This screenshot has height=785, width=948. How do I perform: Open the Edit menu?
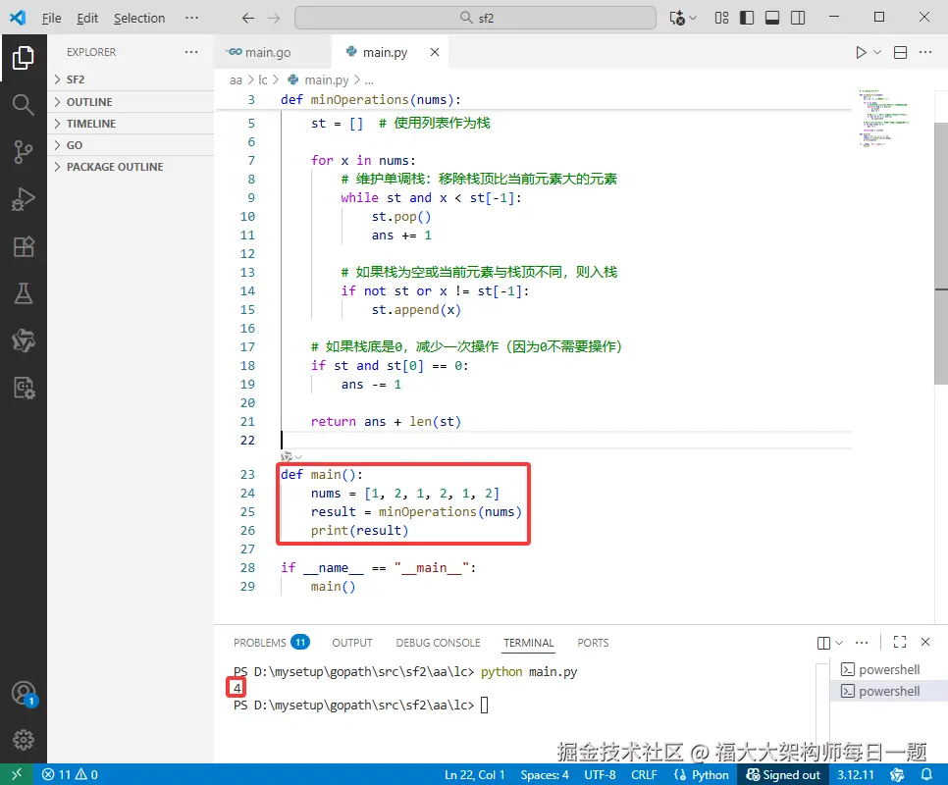(87, 18)
